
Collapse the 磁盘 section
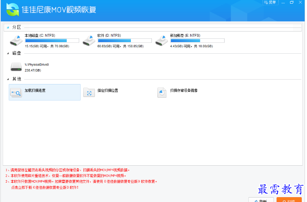tap(8, 53)
